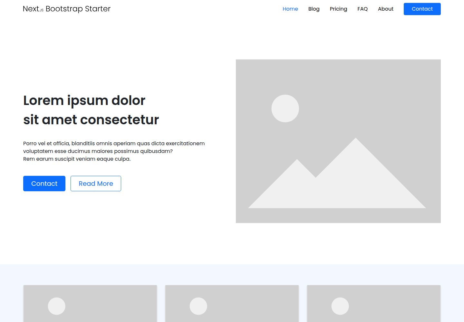The width and height of the screenshot is (464, 322).
Task: Open the Blog page from navbar
Action: click(x=314, y=9)
